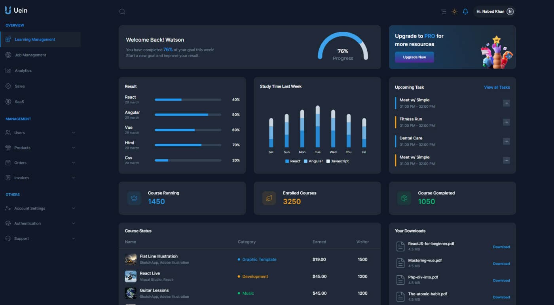Click the Orders bag icon
This screenshot has width=554, height=305.
point(8,163)
